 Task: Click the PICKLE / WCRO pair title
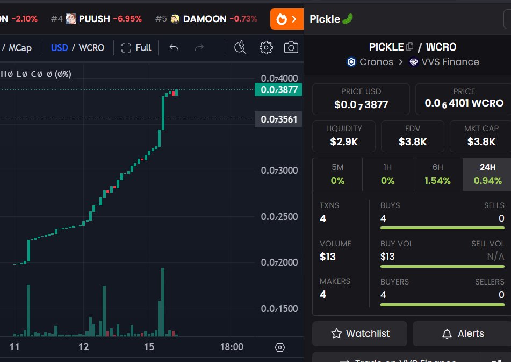(x=413, y=47)
